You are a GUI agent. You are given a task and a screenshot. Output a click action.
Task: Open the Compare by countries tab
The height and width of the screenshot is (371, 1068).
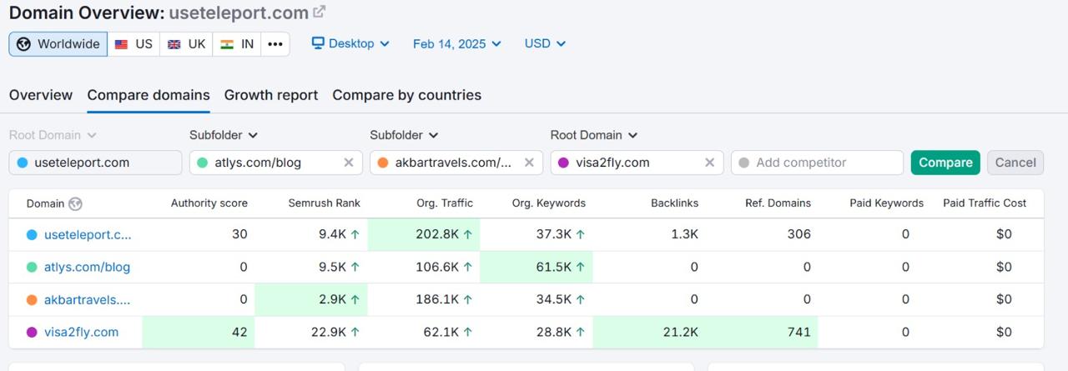[406, 95]
